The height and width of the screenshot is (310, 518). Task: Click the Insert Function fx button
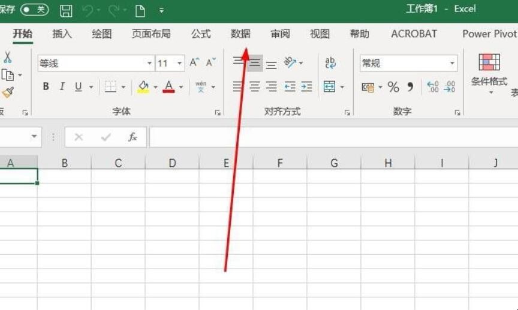point(132,137)
